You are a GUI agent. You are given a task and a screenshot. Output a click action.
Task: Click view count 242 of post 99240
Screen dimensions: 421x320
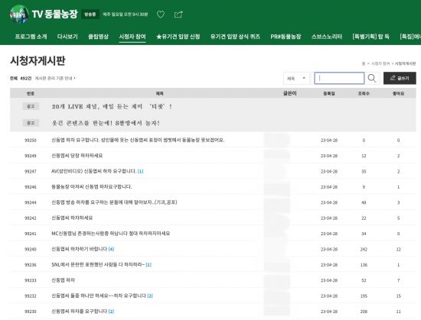pos(364,249)
